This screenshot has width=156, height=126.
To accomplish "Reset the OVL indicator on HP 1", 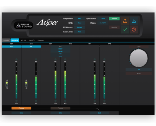I will point(95,59).
